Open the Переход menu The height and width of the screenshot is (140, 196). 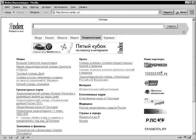tap(34, 7)
